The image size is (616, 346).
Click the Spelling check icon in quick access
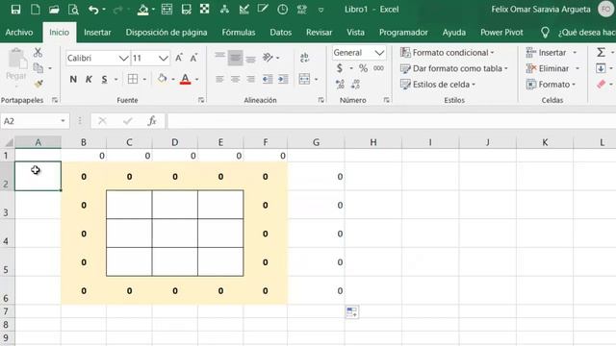(301, 10)
